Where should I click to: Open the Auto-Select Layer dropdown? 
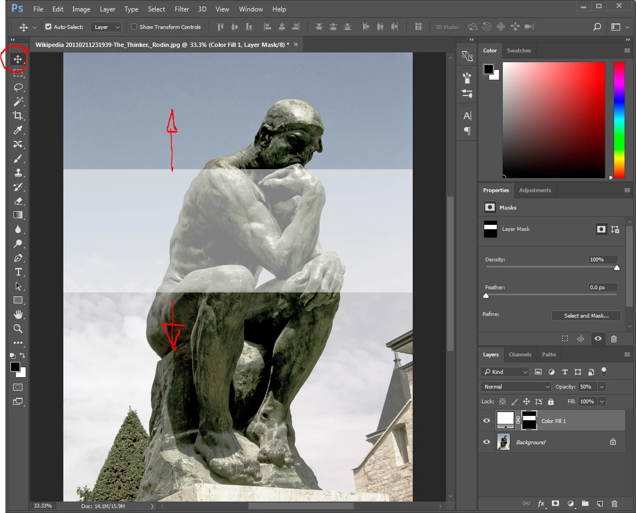[x=106, y=27]
